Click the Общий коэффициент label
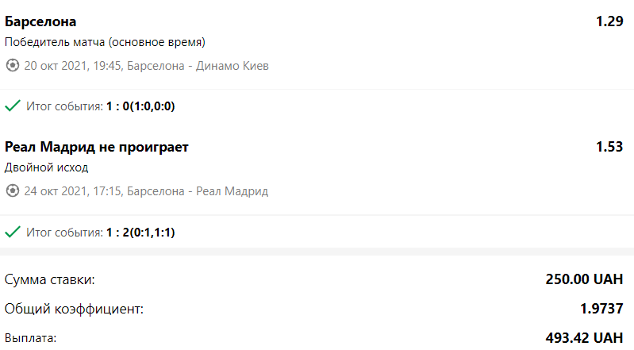The image size is (634, 350). 74,309
